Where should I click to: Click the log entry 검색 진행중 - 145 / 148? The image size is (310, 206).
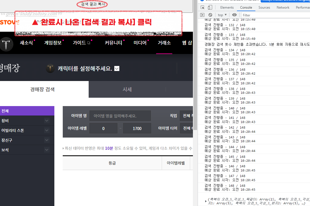[225, 157]
